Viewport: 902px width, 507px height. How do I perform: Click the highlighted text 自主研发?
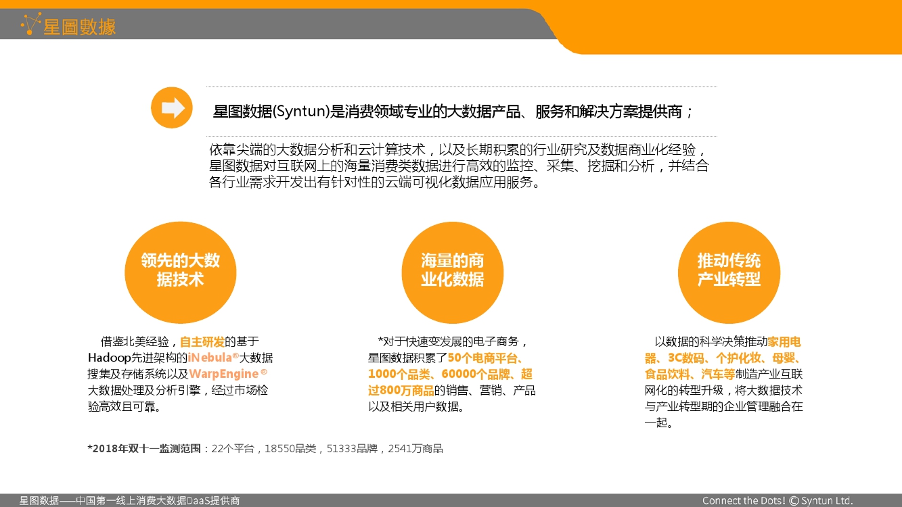202,341
